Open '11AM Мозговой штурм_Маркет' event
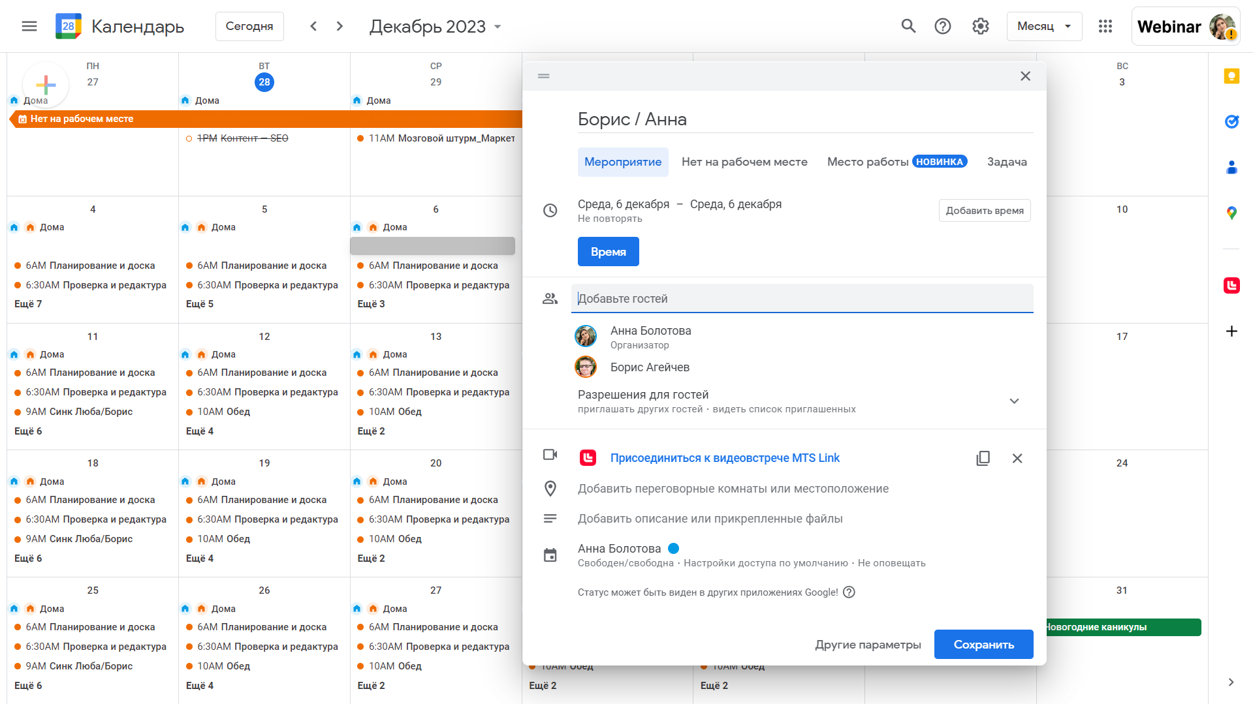Viewport: 1253px width, 704px height. click(436, 138)
